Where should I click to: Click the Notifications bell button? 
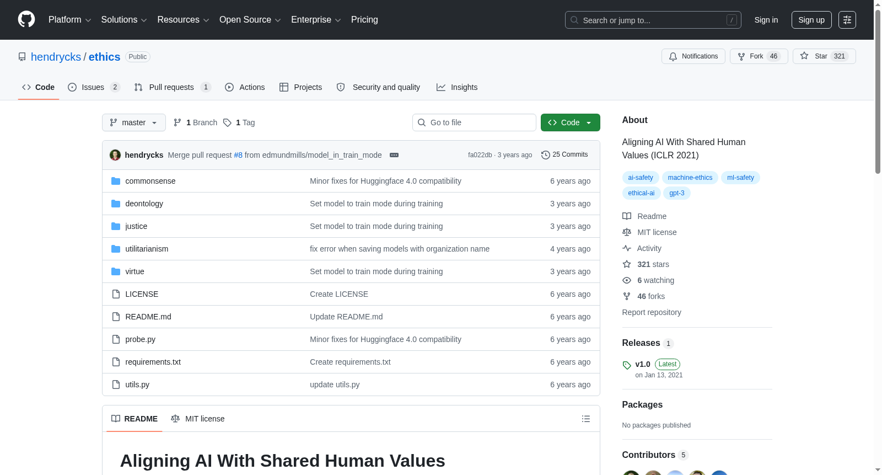[693, 56]
